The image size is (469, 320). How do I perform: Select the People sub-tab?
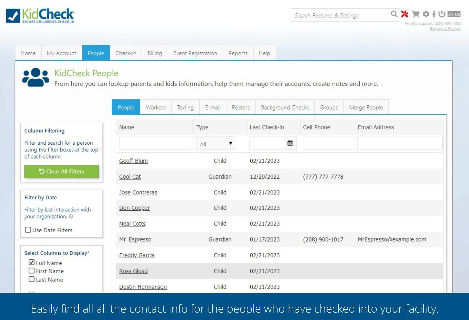126,107
